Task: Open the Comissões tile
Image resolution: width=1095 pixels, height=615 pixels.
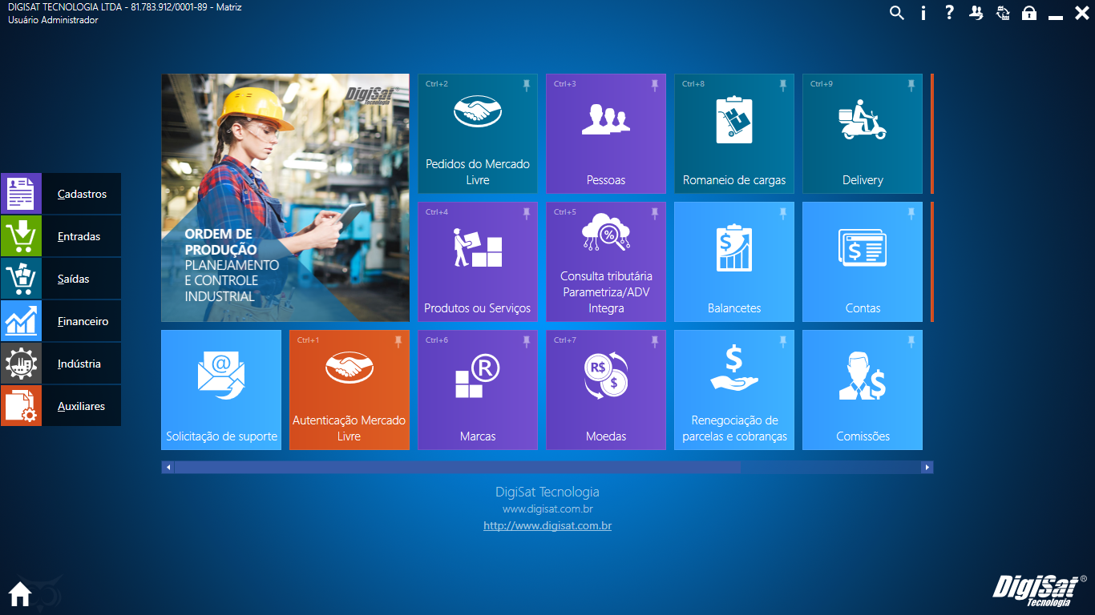Action: click(x=863, y=390)
